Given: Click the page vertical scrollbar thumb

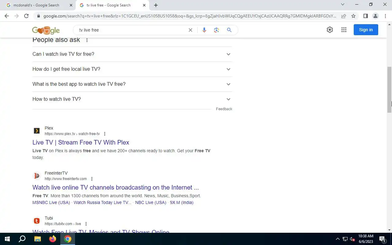Looking at the screenshot, I should (390, 90).
